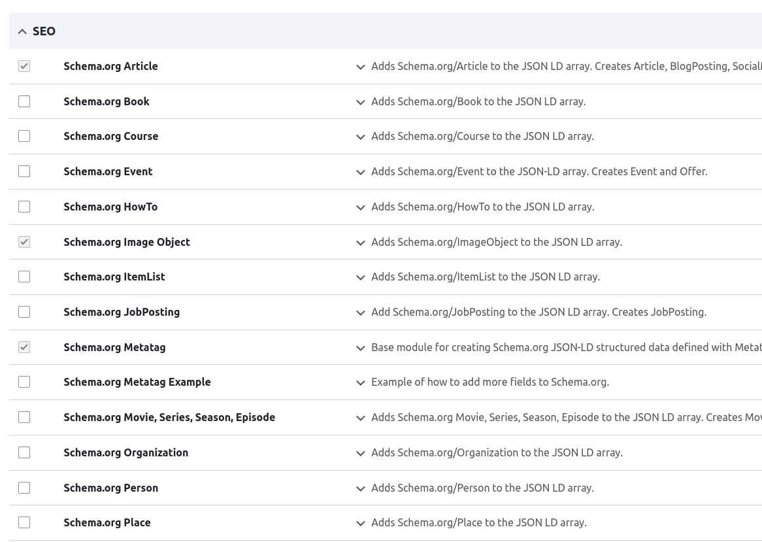
Task: Expand the Schema.org Image Object description chevron
Action: coord(360,243)
